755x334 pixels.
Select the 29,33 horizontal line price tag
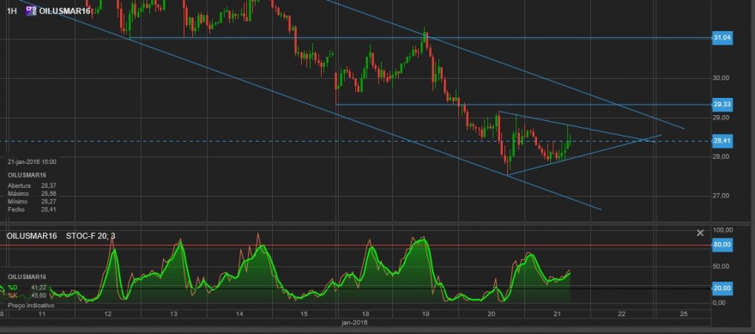(x=722, y=104)
